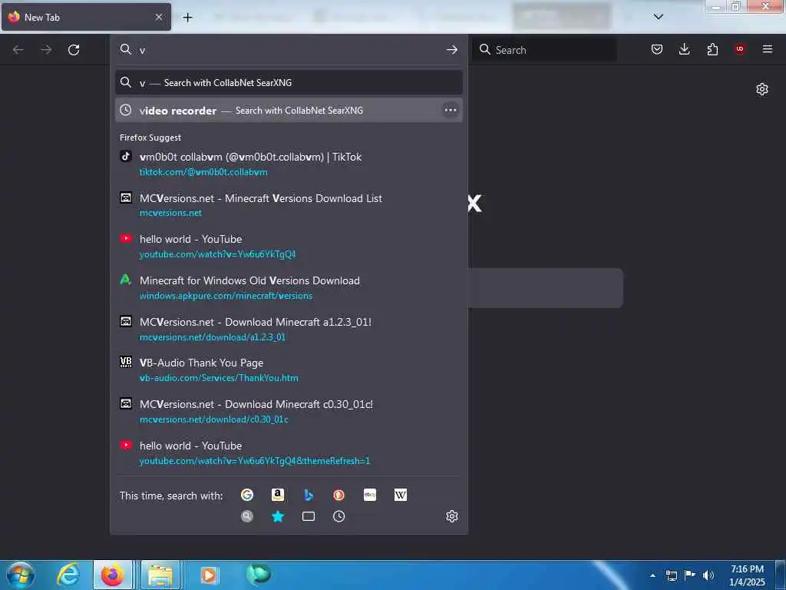This screenshot has width=786, height=590.
Task: Open the three-dot menu on video recorder suggestion
Action: [x=450, y=110]
